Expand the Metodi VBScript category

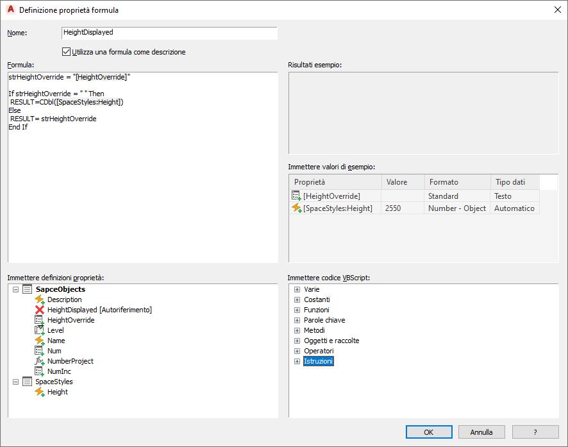297,330
